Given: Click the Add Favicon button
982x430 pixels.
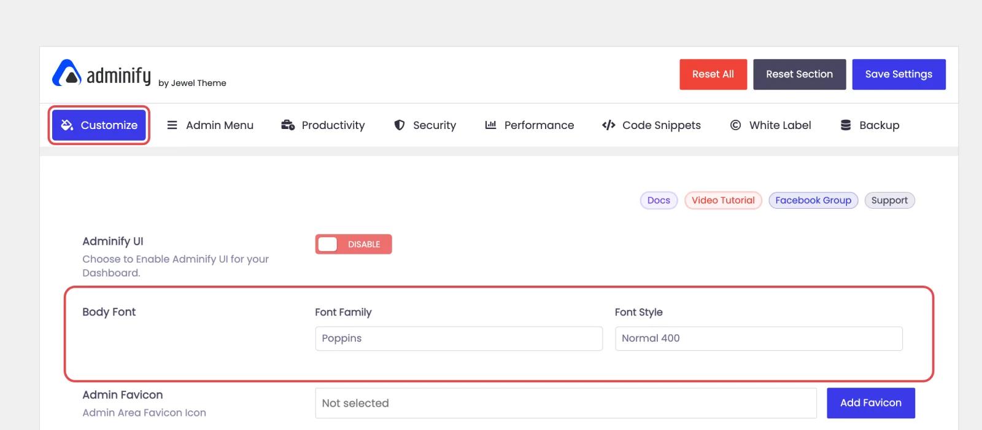Looking at the screenshot, I should coord(871,403).
